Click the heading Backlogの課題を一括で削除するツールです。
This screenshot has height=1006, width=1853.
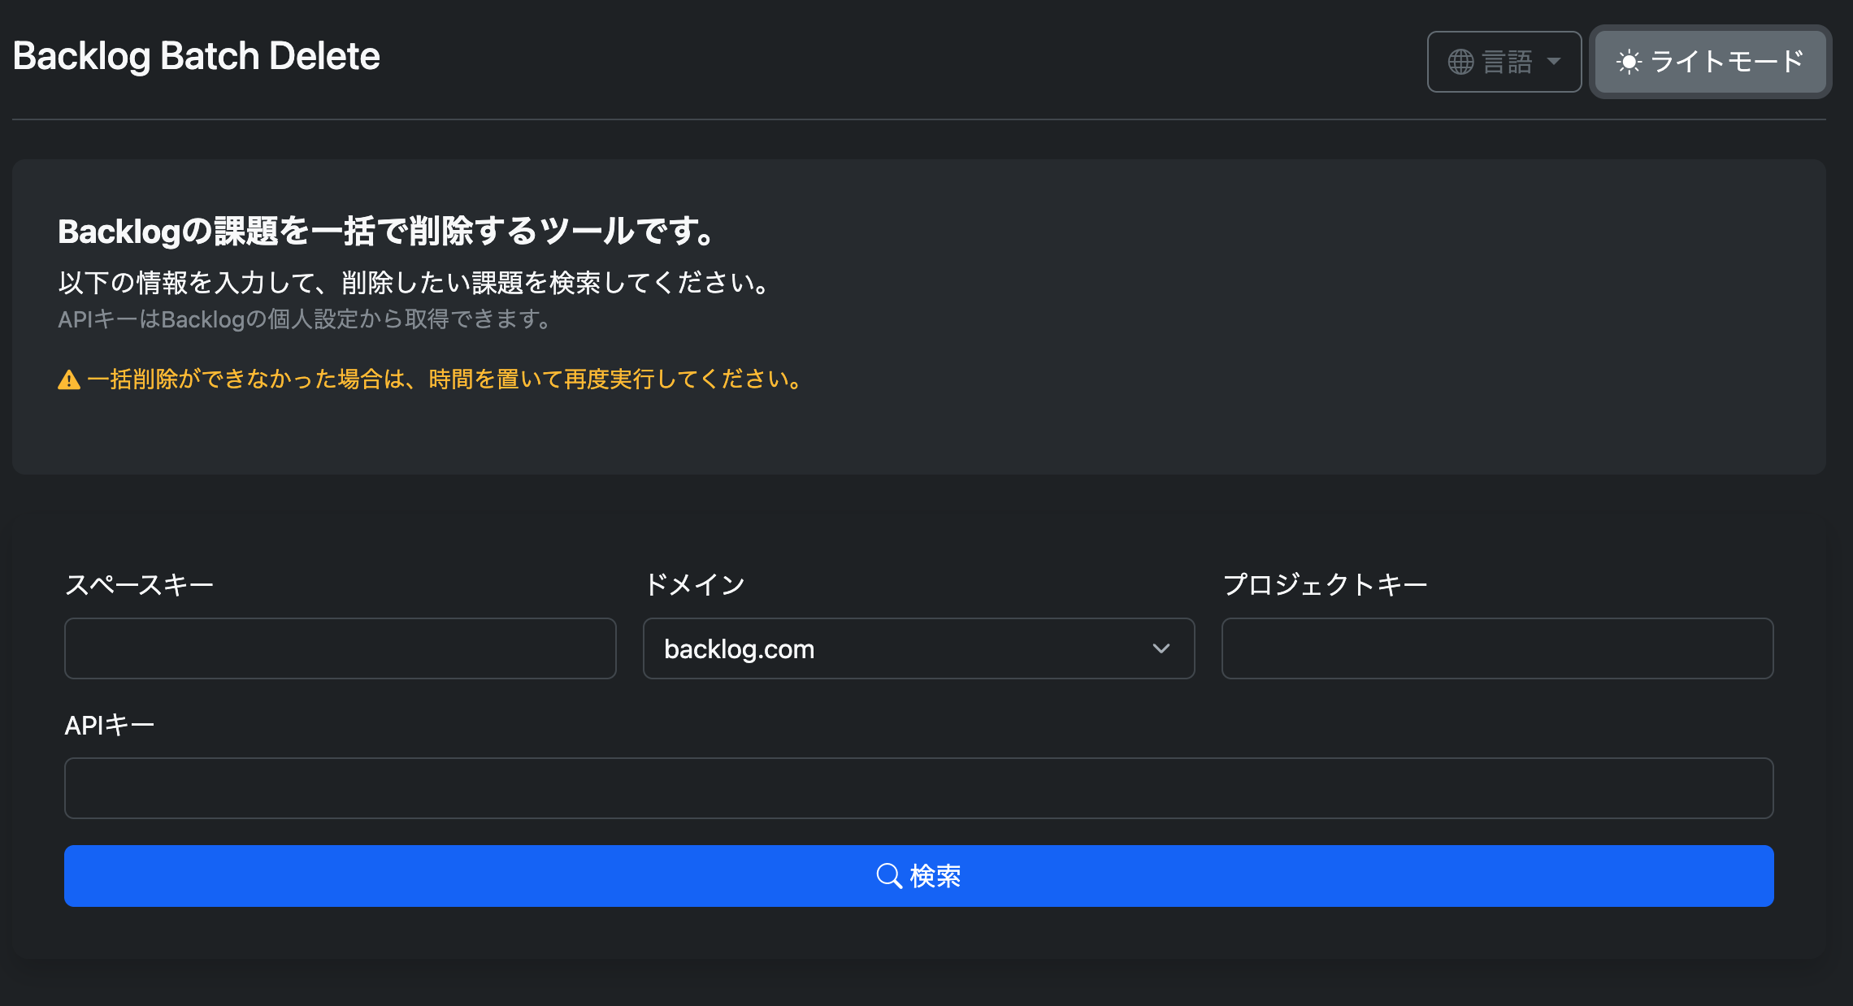click(388, 232)
